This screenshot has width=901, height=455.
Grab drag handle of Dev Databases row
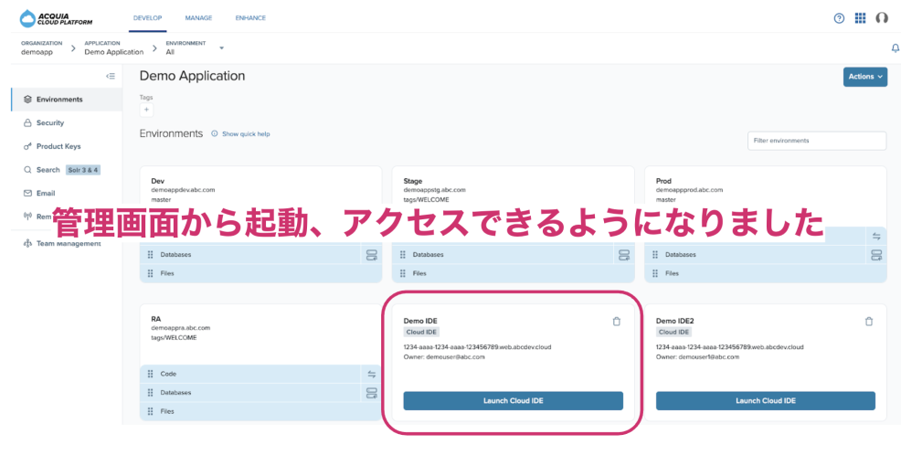pos(151,255)
